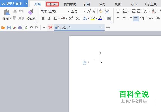
Task: Open the font color dropdown arrow
Action: point(104,19)
